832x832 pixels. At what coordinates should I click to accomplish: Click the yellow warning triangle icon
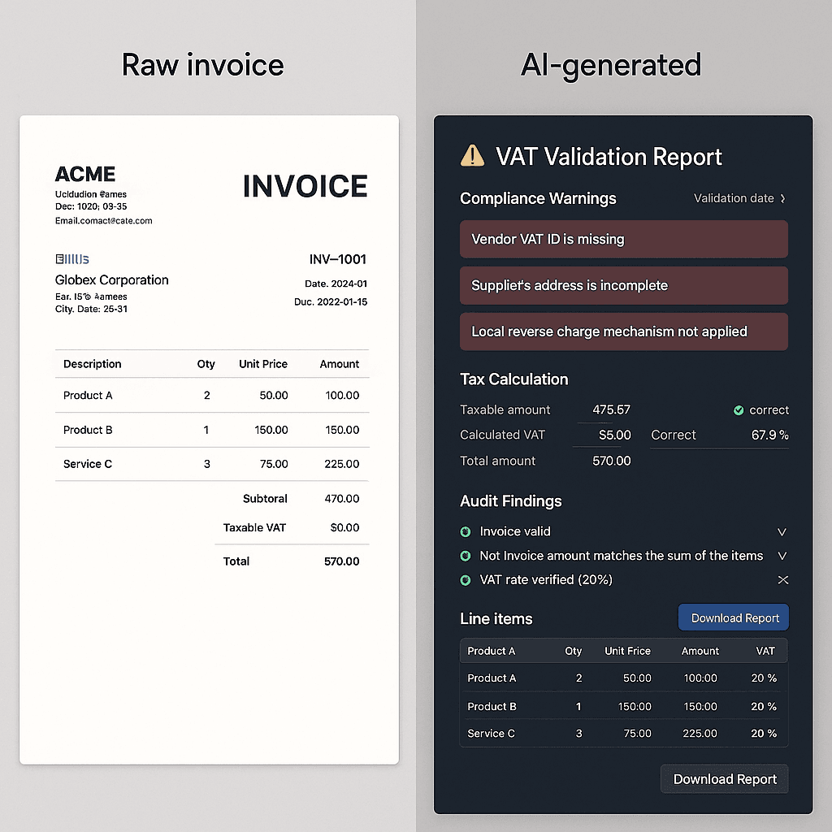(472, 156)
